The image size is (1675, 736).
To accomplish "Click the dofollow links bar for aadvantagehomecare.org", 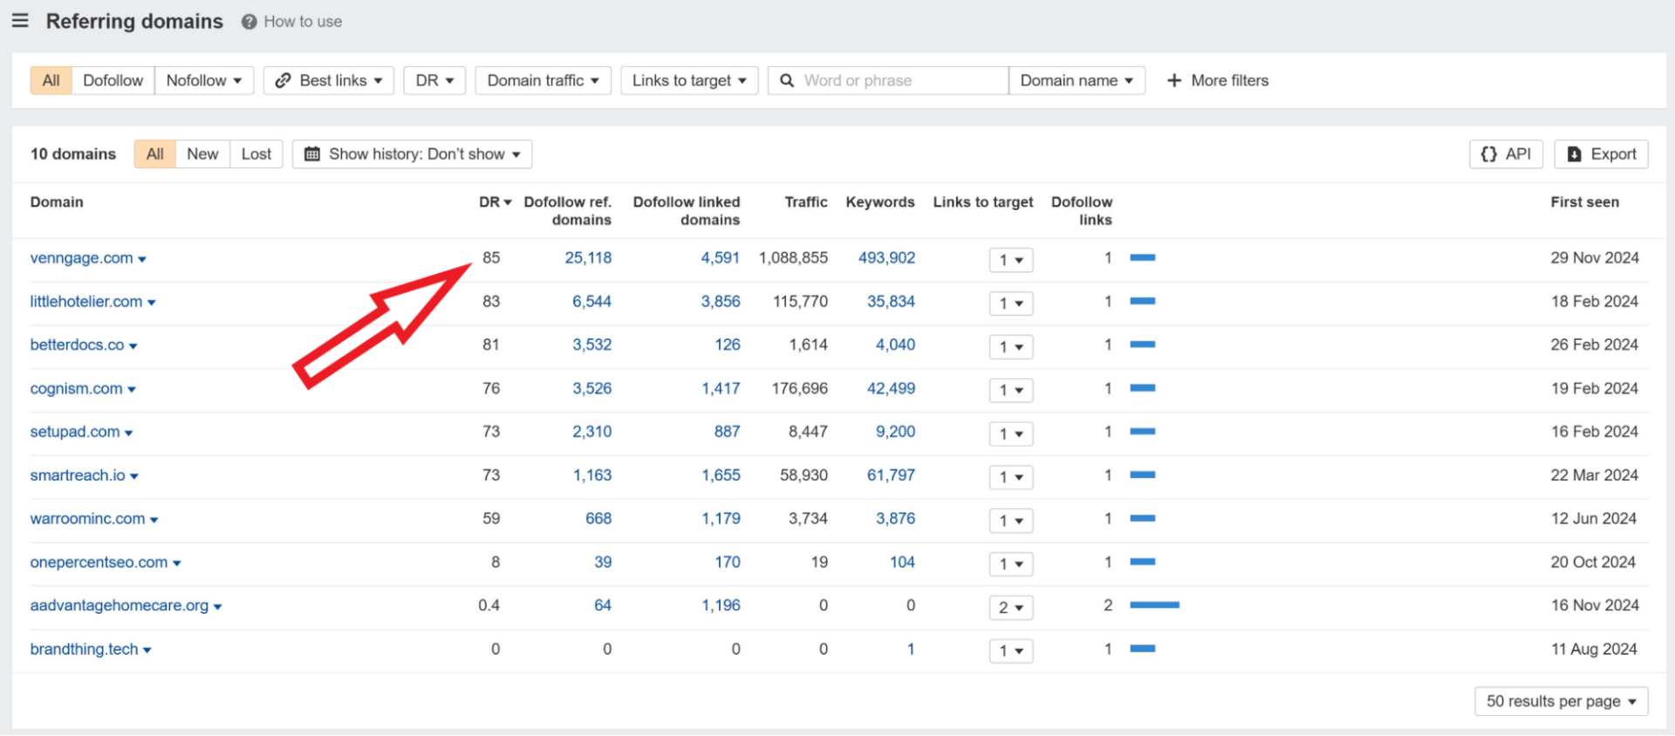I will pyautogui.click(x=1155, y=605).
